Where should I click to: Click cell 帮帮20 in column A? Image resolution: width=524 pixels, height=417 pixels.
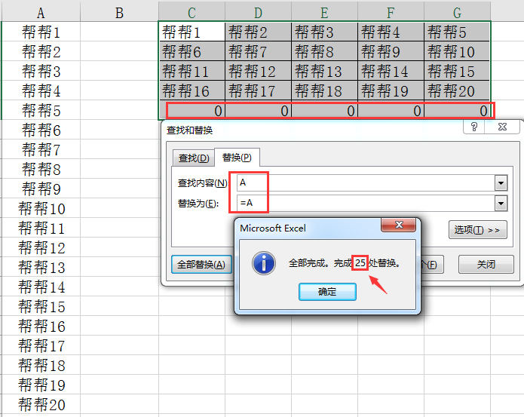pyautogui.click(x=41, y=404)
